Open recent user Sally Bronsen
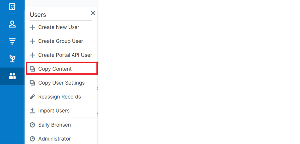The width and height of the screenshot is (300, 144). [x=54, y=125]
